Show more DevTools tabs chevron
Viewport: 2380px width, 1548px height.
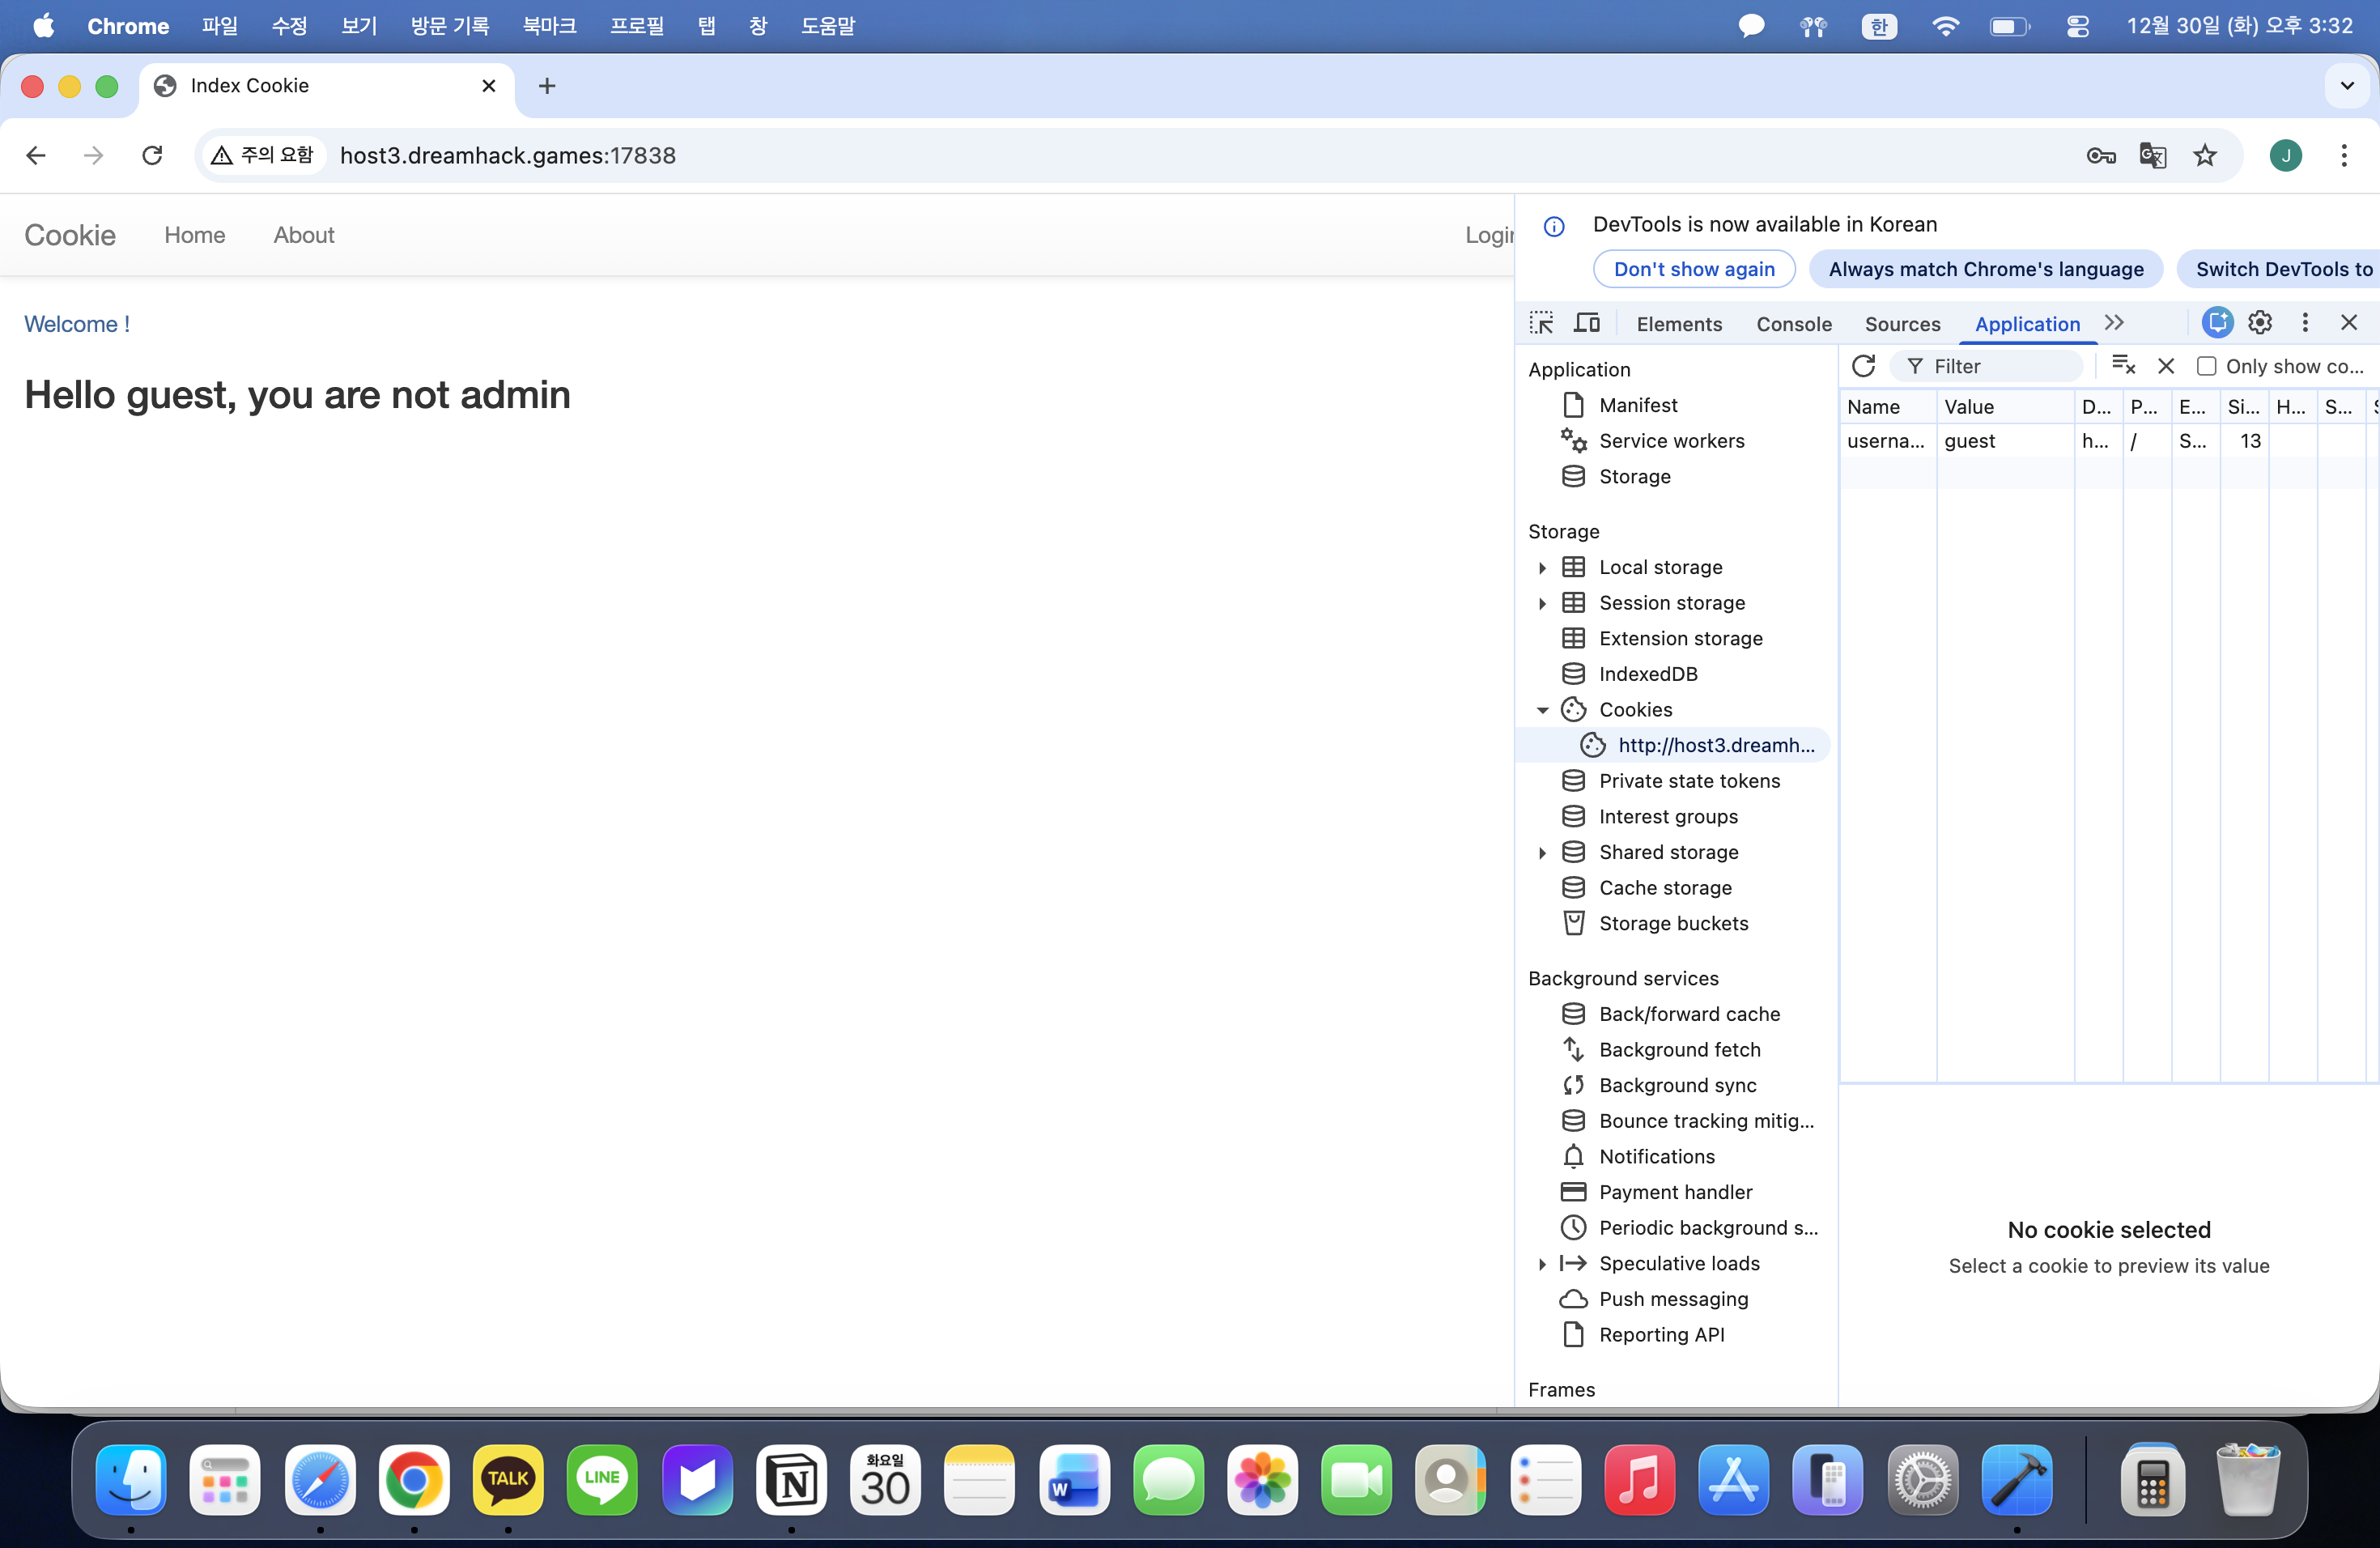pos(2114,323)
